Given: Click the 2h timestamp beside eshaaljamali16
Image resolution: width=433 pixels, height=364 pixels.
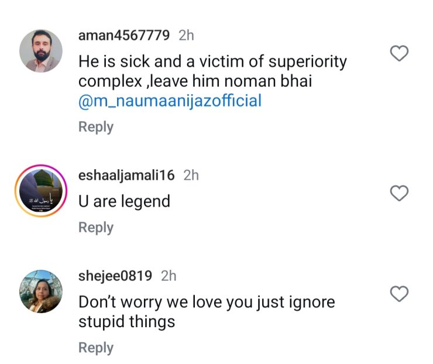Looking at the screenshot, I should point(191,175).
